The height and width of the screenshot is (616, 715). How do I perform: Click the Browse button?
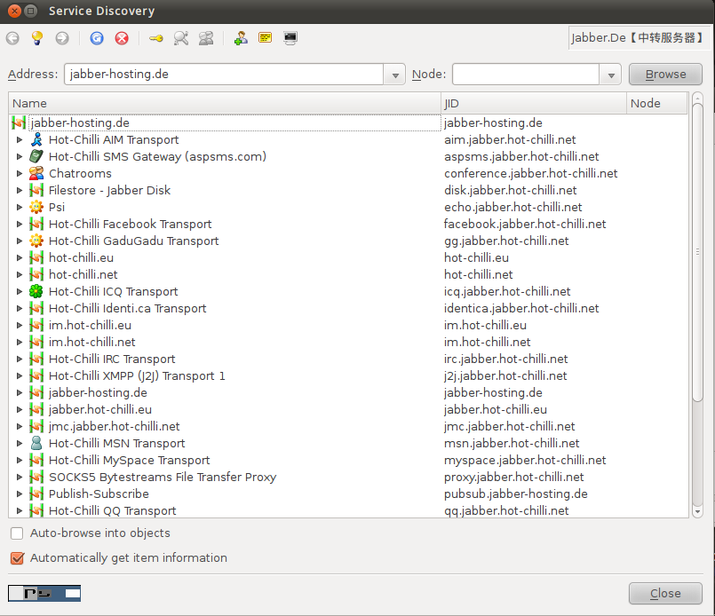click(x=665, y=75)
